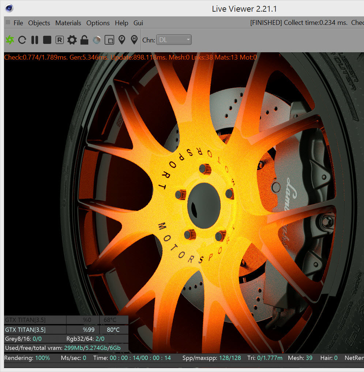Toggle clay mode sphere icon
364x372 pixels.
[x=97, y=40]
